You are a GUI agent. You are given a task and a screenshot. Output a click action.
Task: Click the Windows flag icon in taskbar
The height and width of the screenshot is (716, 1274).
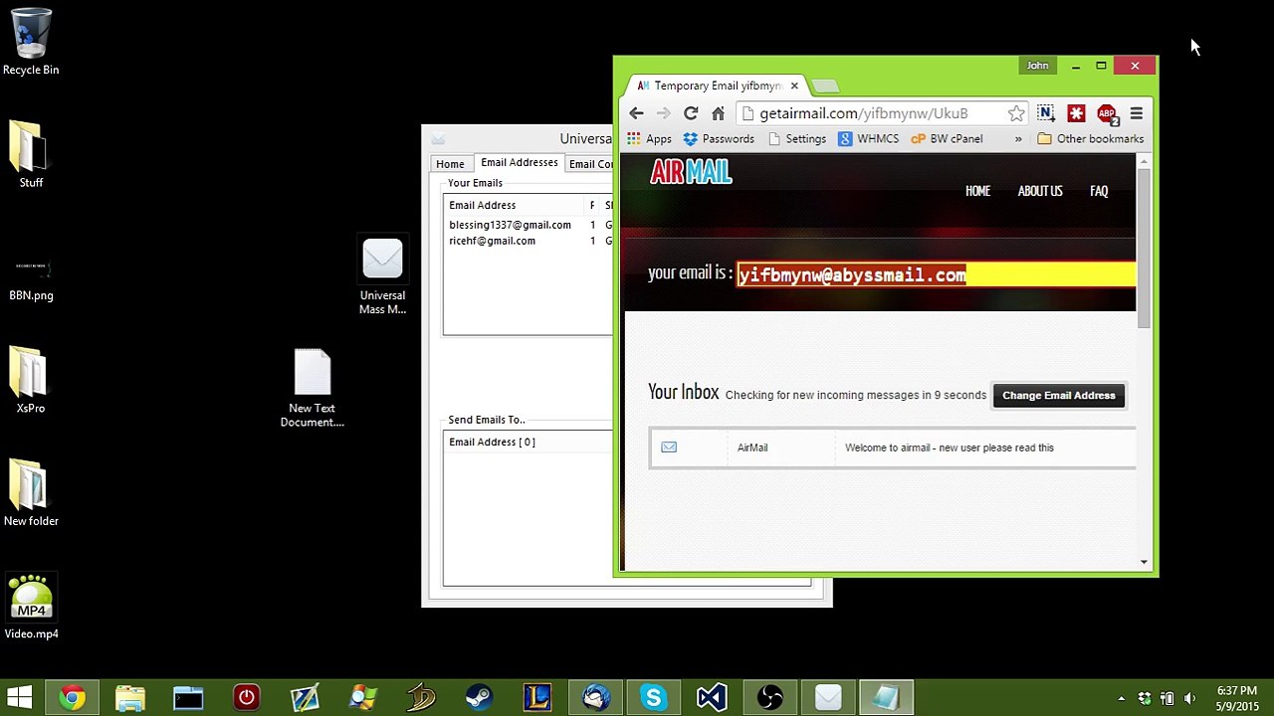point(362,698)
